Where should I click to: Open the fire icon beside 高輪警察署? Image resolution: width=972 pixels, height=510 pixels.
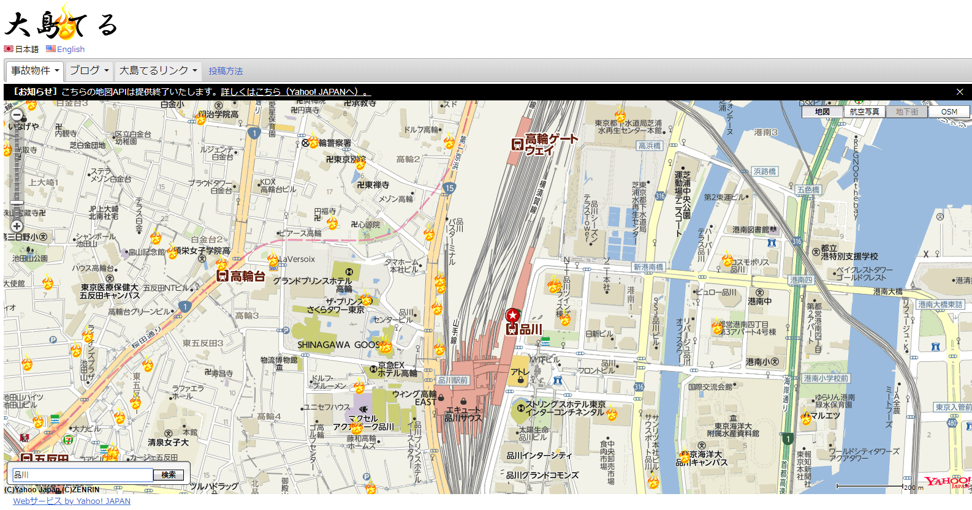coord(314,141)
